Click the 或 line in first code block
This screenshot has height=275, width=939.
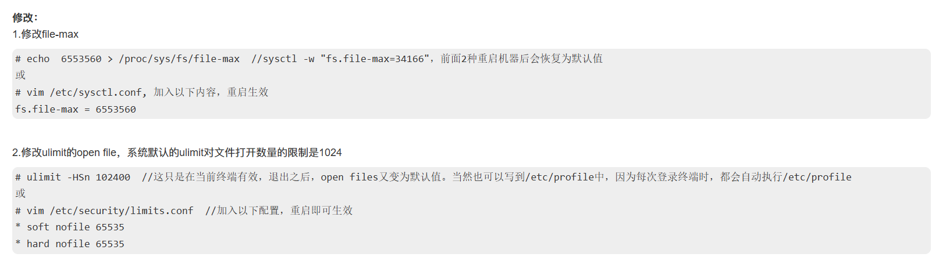[20, 75]
